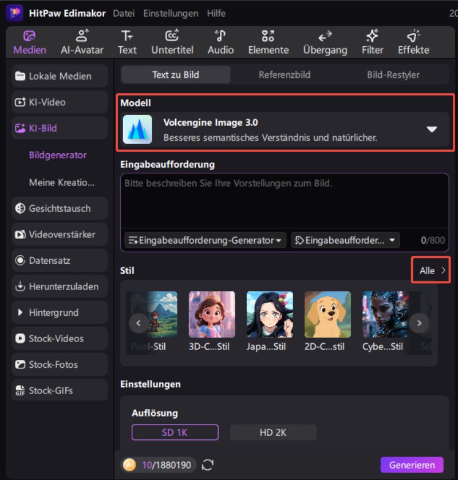Open the Elemente panel
Screen dimensions: 458x480
click(x=269, y=42)
